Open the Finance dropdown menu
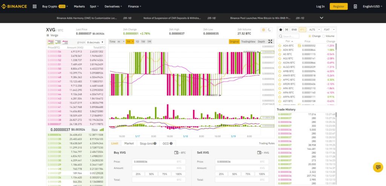The image size is (386, 186). coord(135,6)
